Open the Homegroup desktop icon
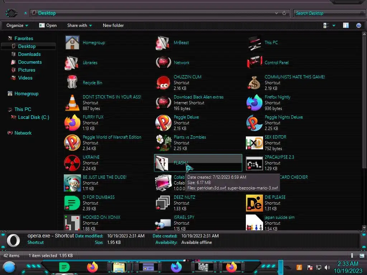Viewport: 367px width, 275px height. pos(72,43)
